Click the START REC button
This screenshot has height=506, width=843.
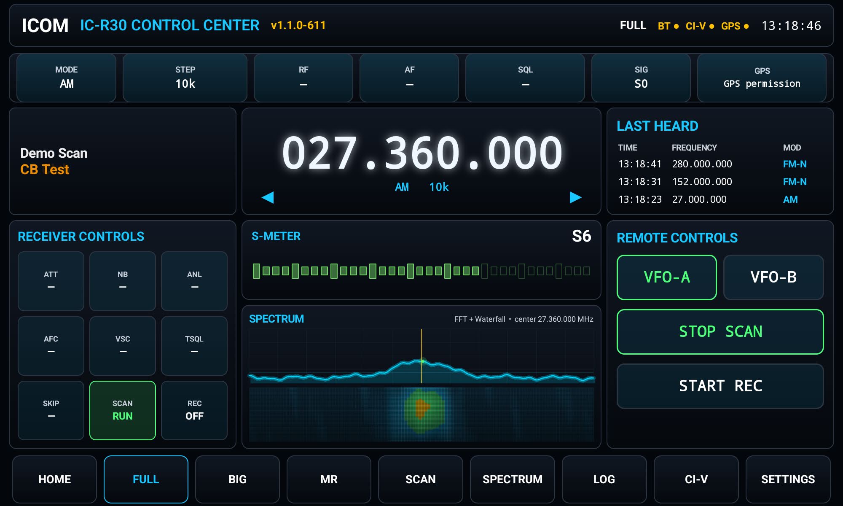(720, 386)
